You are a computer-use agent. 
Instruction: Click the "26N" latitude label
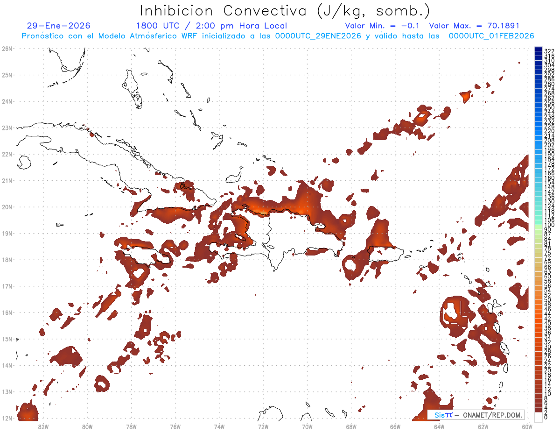[x=7, y=48]
